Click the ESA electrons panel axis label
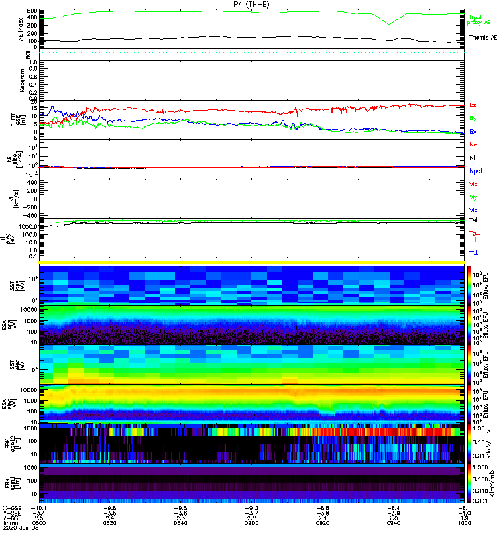 10,404
